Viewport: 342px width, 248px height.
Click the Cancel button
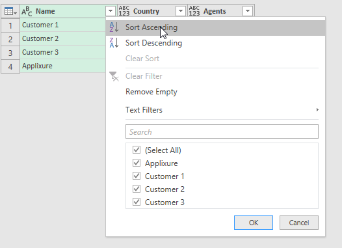click(299, 223)
